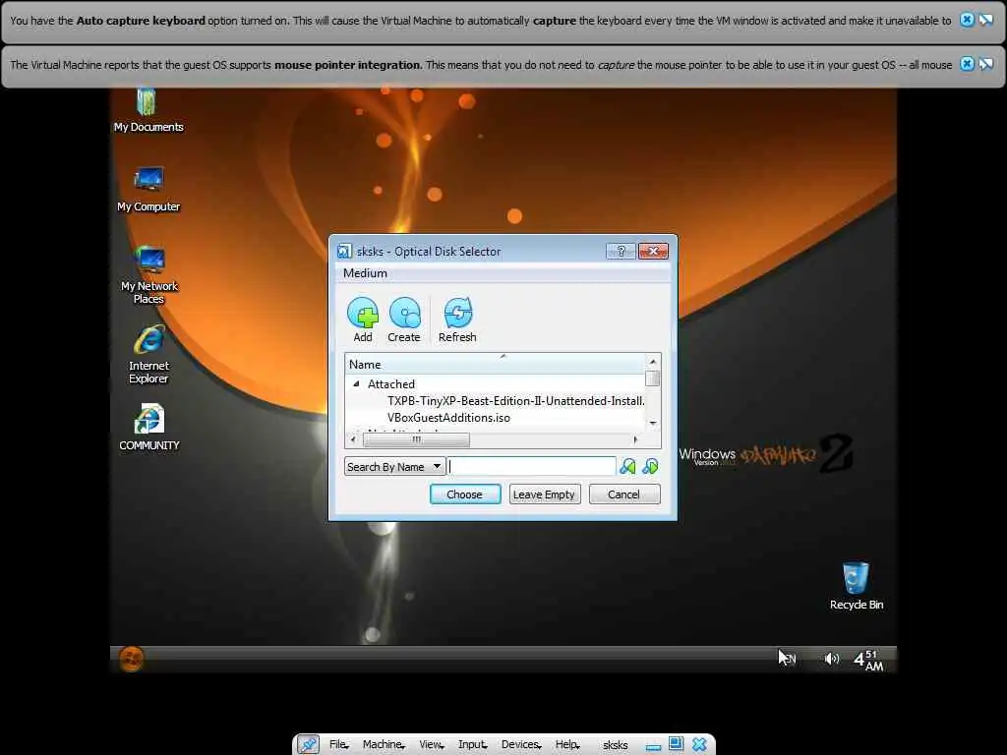This screenshot has width=1007, height=755.
Task: Open the View menu in mini toolbar
Action: tap(432, 745)
